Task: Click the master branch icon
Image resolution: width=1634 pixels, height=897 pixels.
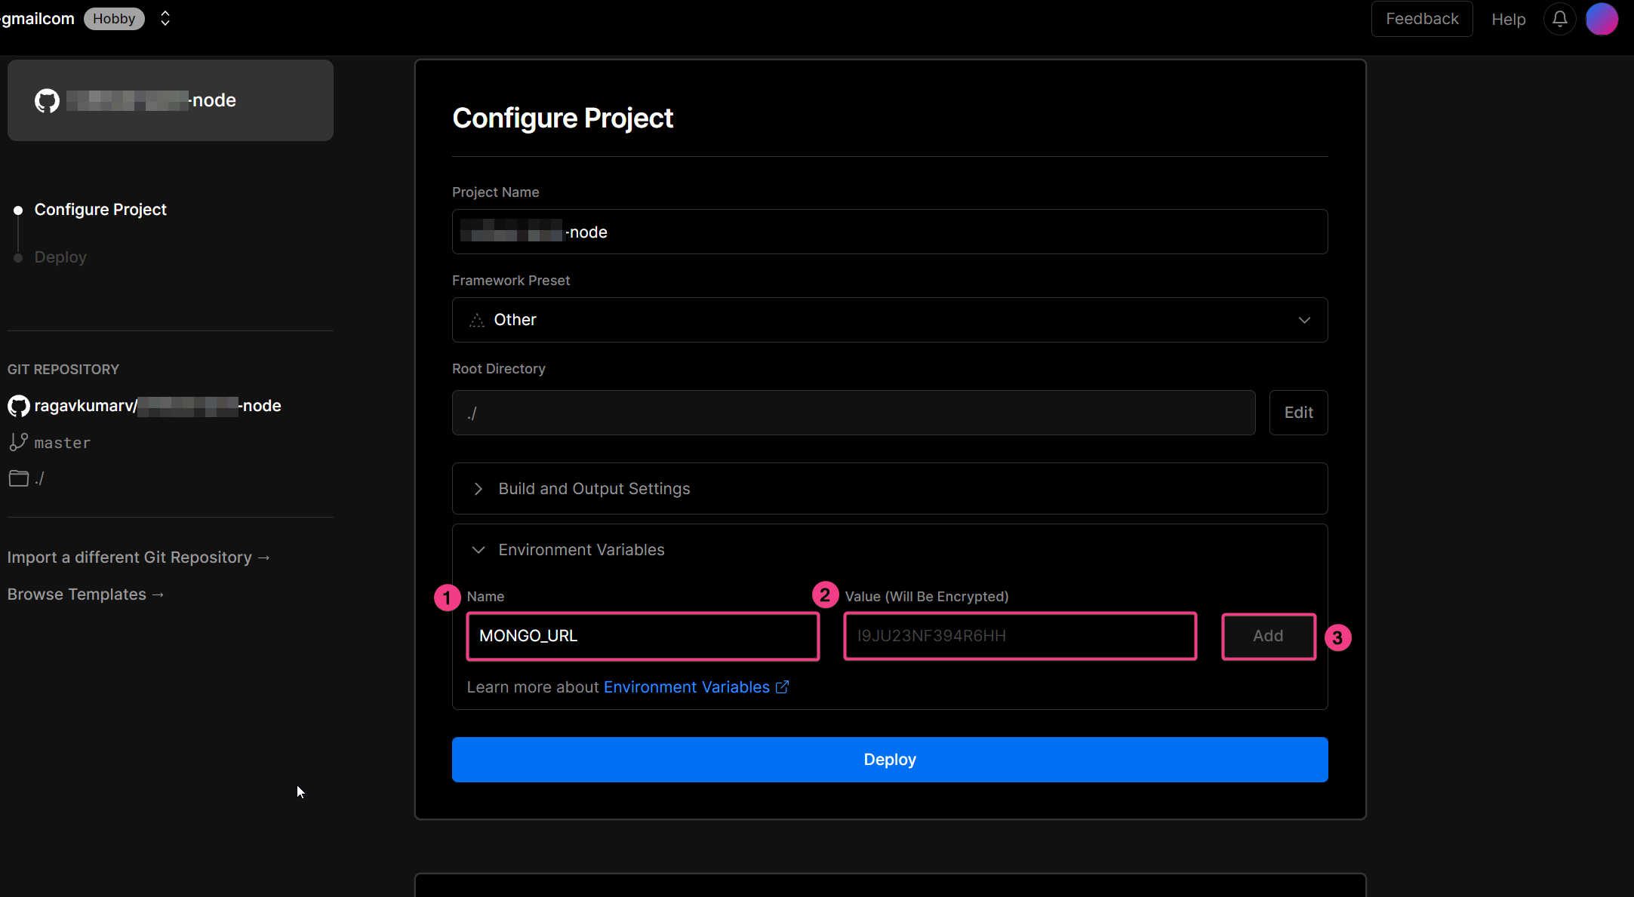Action: (18, 442)
